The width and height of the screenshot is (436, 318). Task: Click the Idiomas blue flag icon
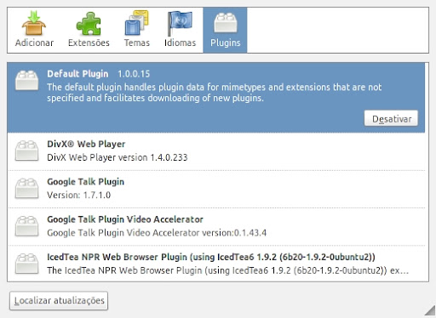[180, 23]
